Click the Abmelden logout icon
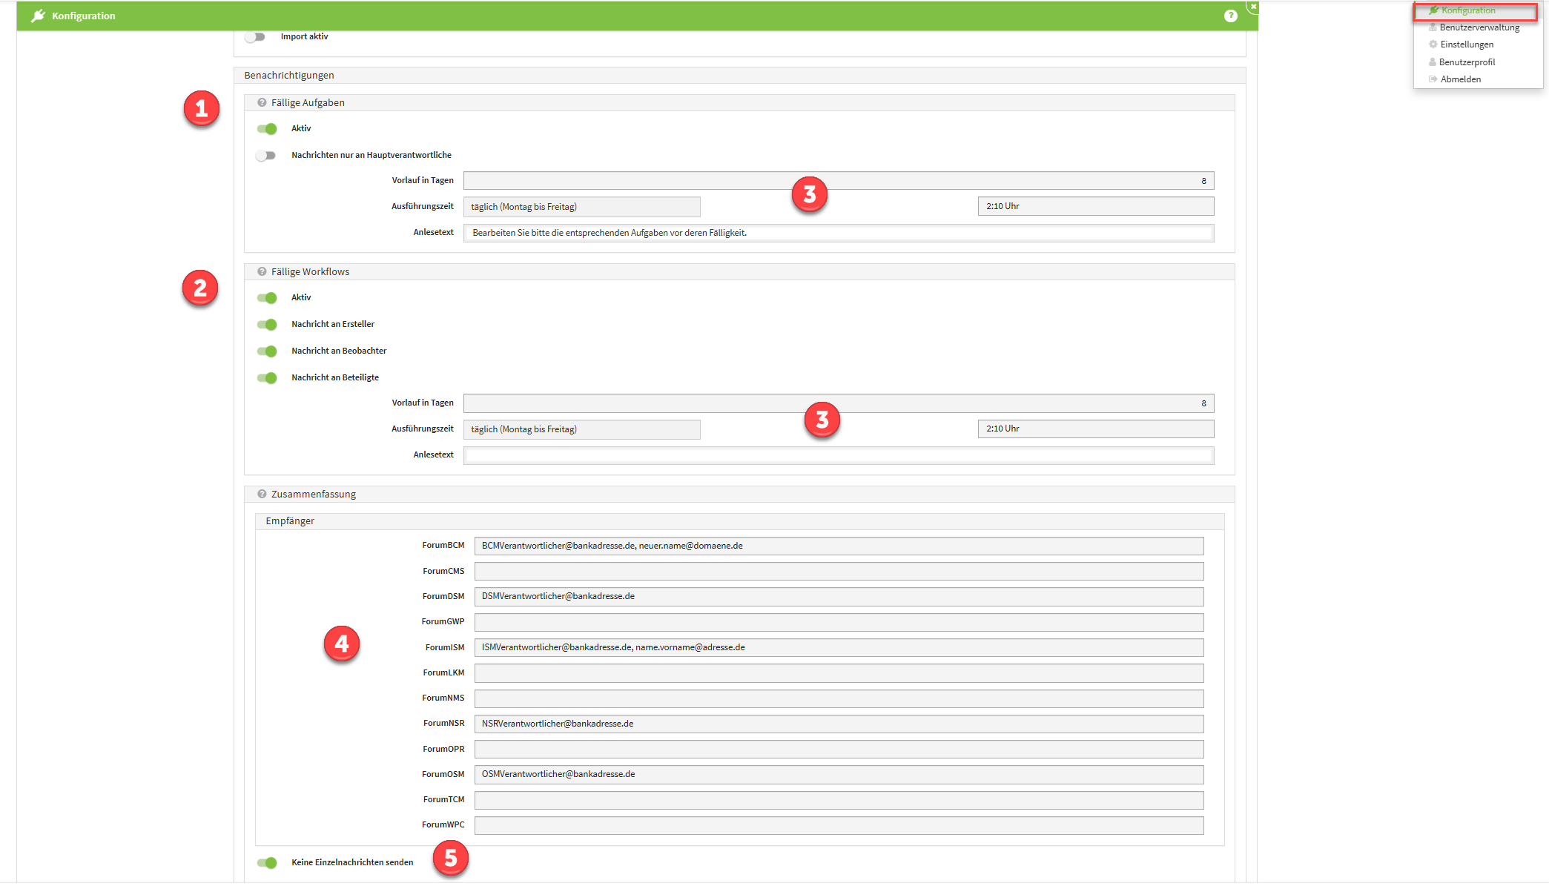This screenshot has height=886, width=1549. pyautogui.click(x=1433, y=79)
